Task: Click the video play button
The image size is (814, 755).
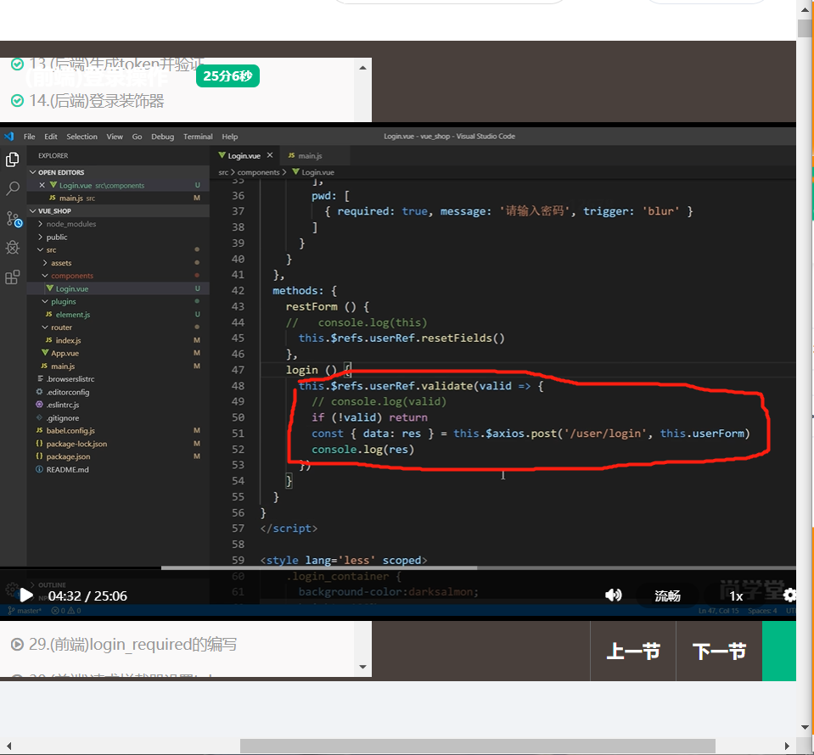Action: point(25,596)
